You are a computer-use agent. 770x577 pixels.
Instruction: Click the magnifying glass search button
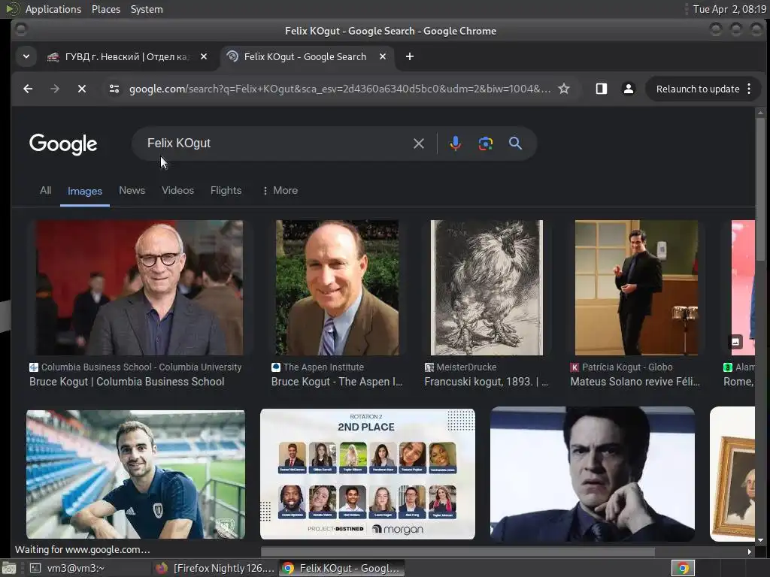click(x=515, y=143)
